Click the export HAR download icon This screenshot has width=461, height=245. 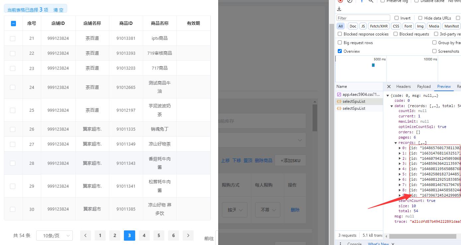click(339, 9)
